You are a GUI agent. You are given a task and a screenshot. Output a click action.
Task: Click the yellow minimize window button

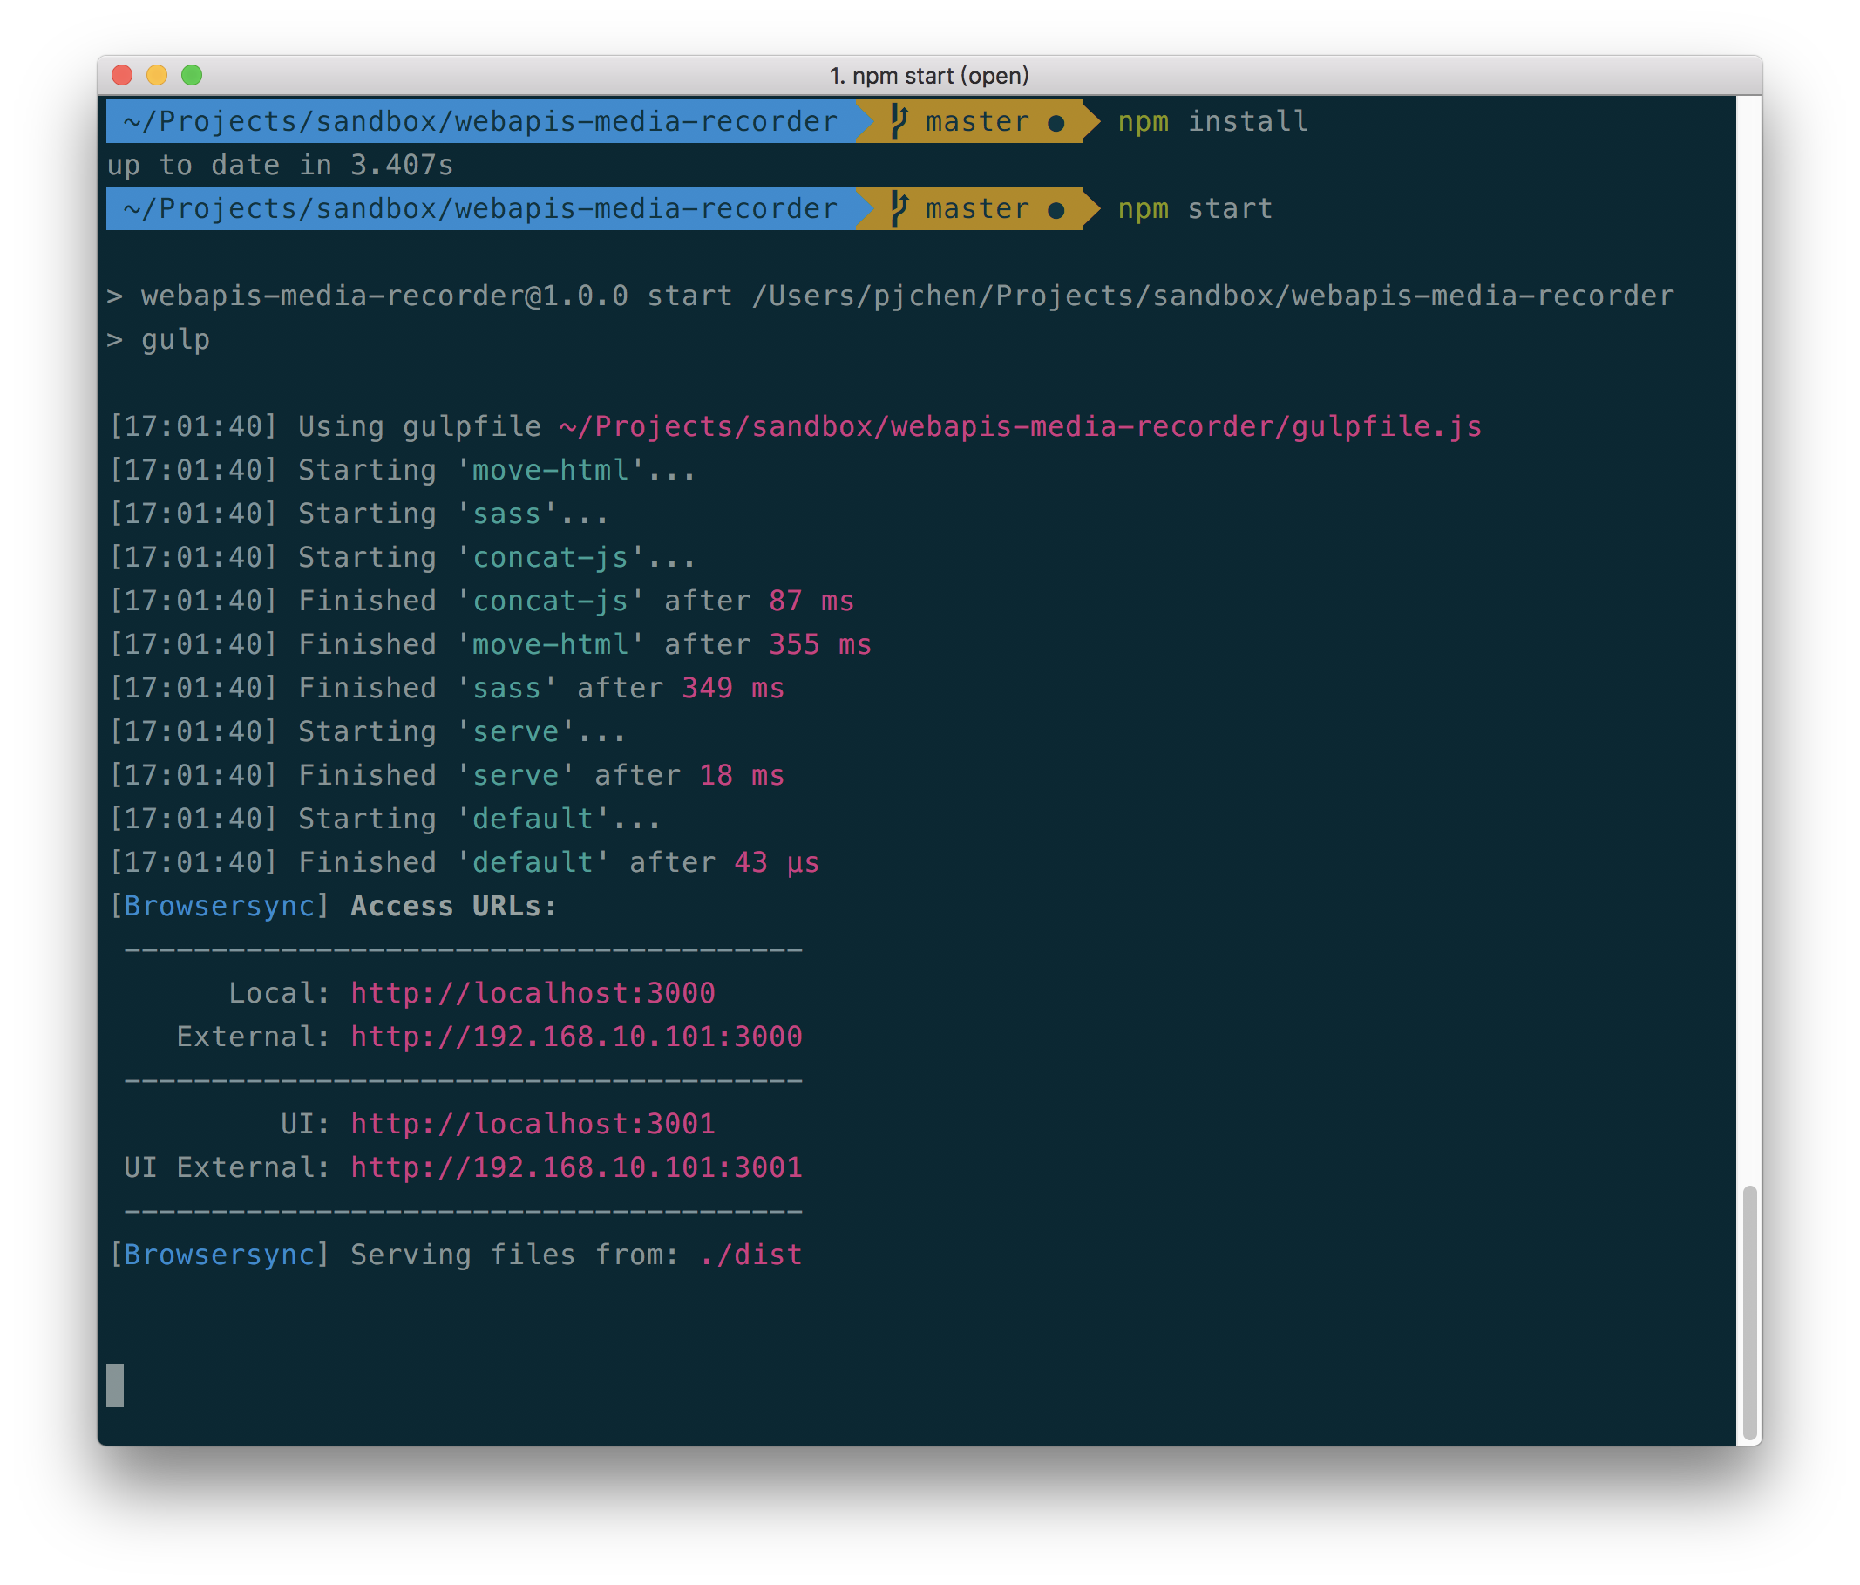(157, 76)
